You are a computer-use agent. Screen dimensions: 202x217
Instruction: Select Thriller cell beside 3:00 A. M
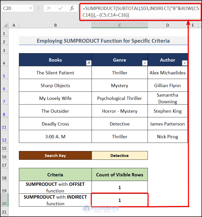coord(120,136)
